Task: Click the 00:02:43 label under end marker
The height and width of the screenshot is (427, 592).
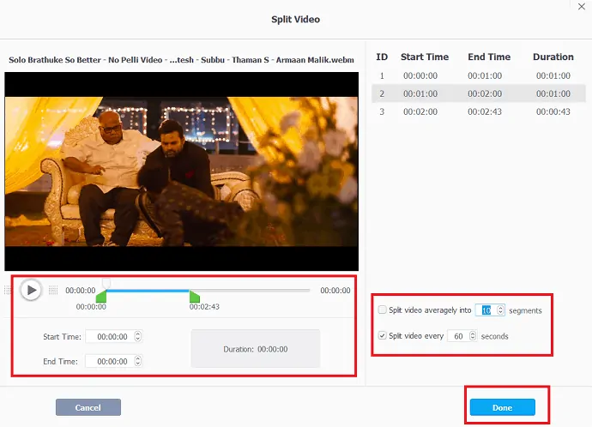Action: (204, 307)
